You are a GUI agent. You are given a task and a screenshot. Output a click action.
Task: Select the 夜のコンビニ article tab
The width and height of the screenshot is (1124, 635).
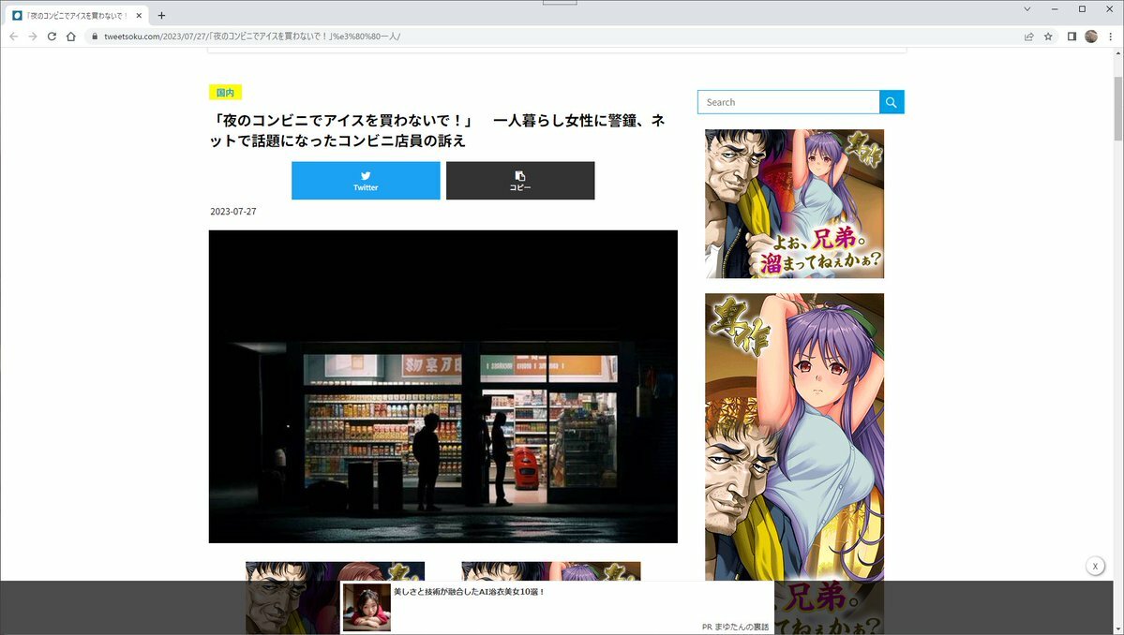pos(78,15)
